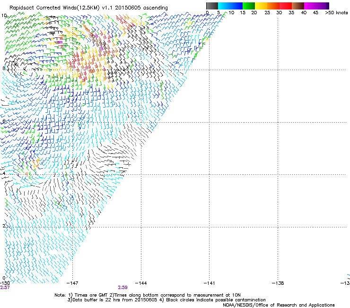Click the 'Data buffer is 22 hrs' note

(166, 300)
